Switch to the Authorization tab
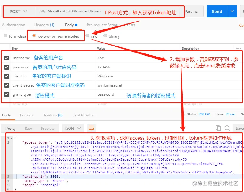This screenshot has height=192, width=244. click(14, 25)
